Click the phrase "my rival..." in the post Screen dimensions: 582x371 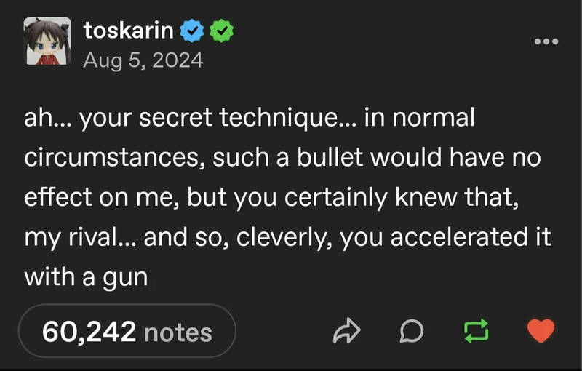(x=81, y=237)
